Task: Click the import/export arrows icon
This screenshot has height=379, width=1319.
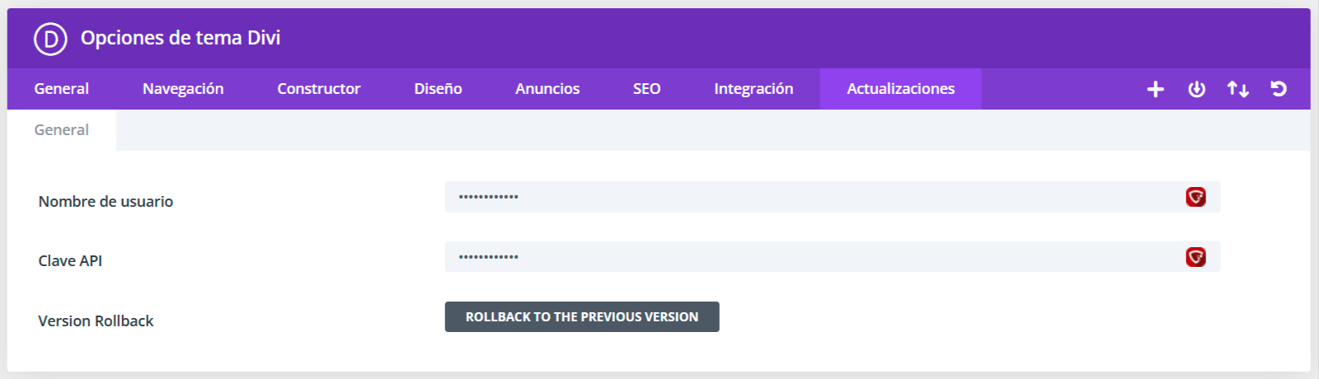Action: 1237,89
